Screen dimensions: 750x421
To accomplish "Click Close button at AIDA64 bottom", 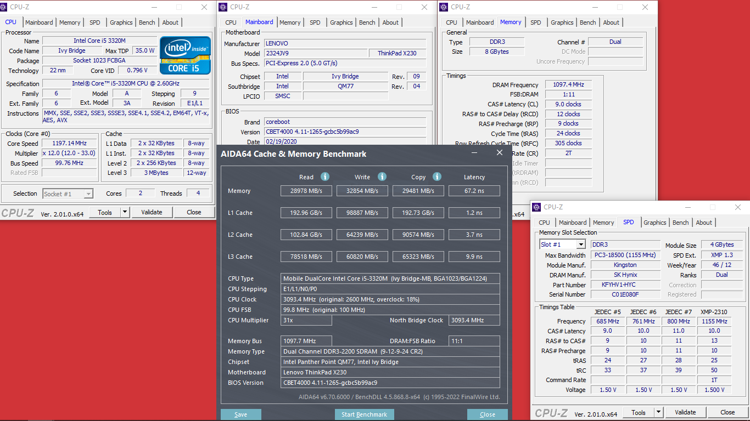I will (x=488, y=414).
